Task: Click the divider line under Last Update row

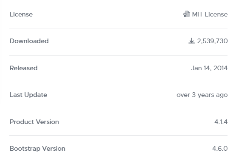Action: coord(118,109)
